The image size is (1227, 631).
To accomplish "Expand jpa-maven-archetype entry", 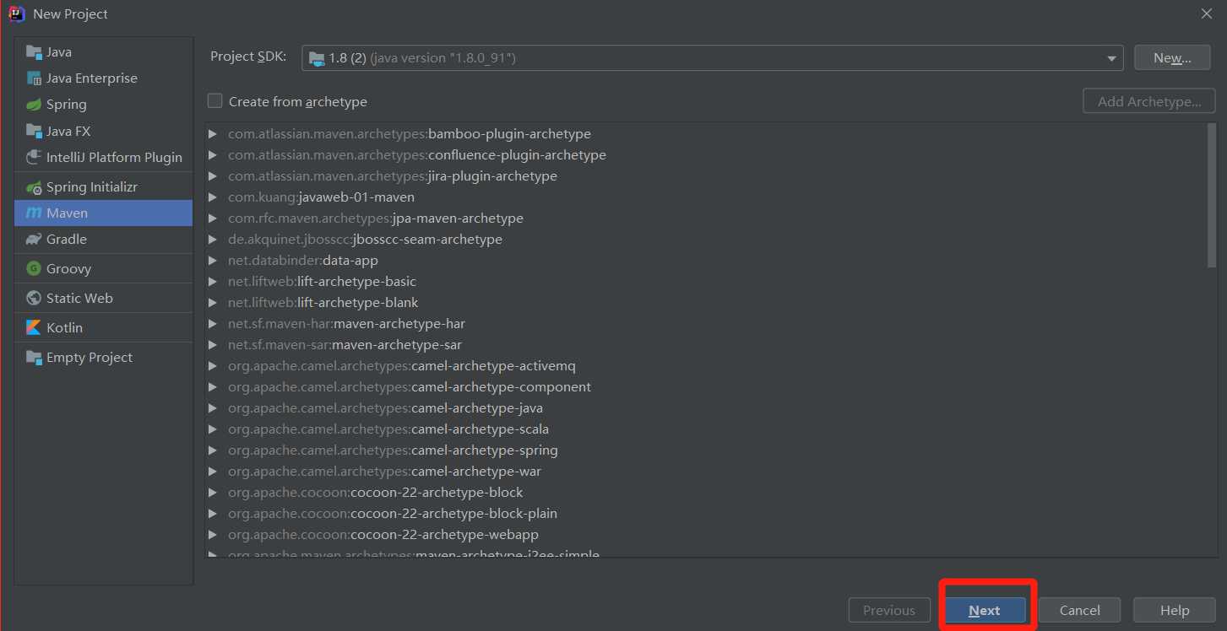I will 213,218.
